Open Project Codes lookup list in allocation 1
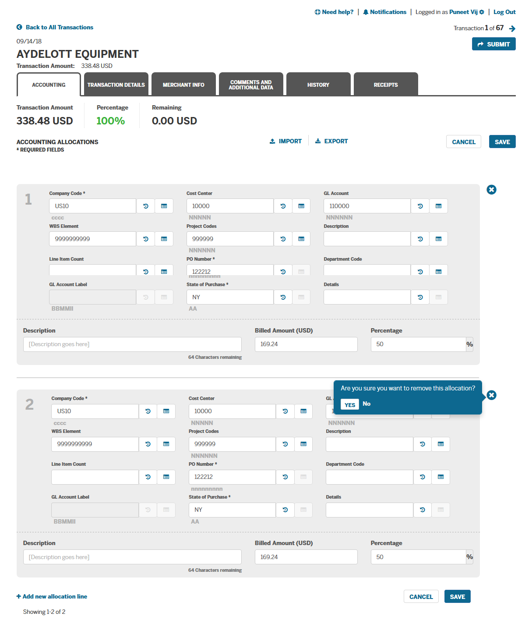This screenshot has width=525, height=620. pos(301,239)
